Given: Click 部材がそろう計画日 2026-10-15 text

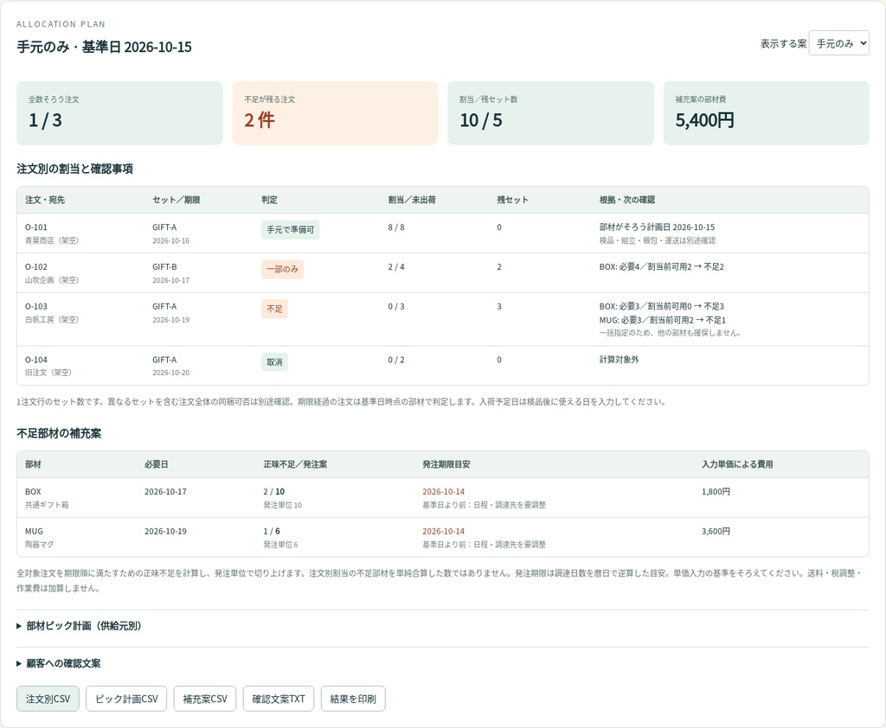Looking at the screenshot, I should coord(658,227).
